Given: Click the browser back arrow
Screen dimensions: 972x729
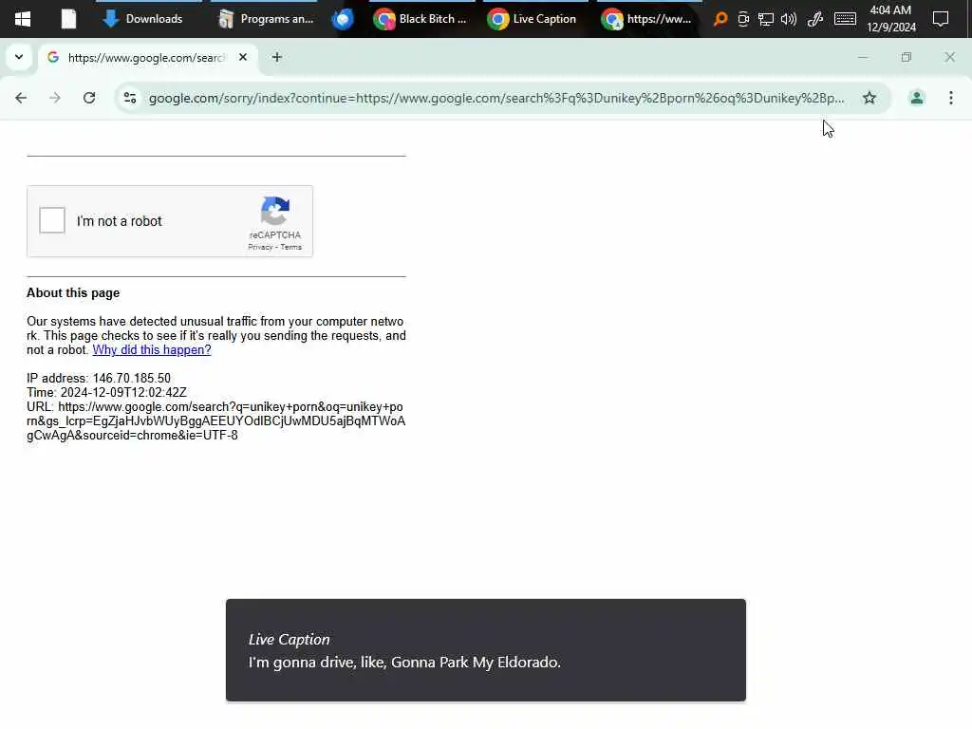Looking at the screenshot, I should [x=21, y=98].
